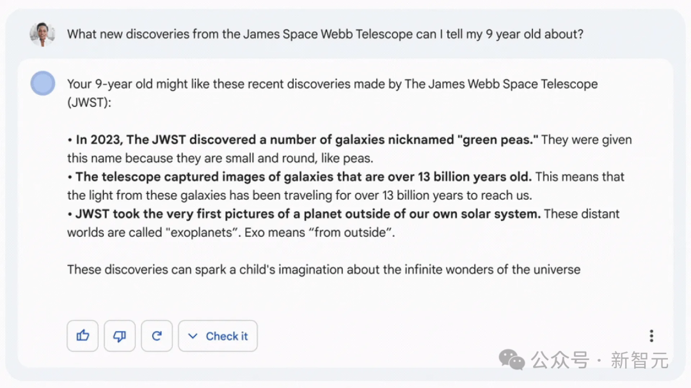
Task: Click the WeChat logo in the watermark
Action: tap(512, 360)
